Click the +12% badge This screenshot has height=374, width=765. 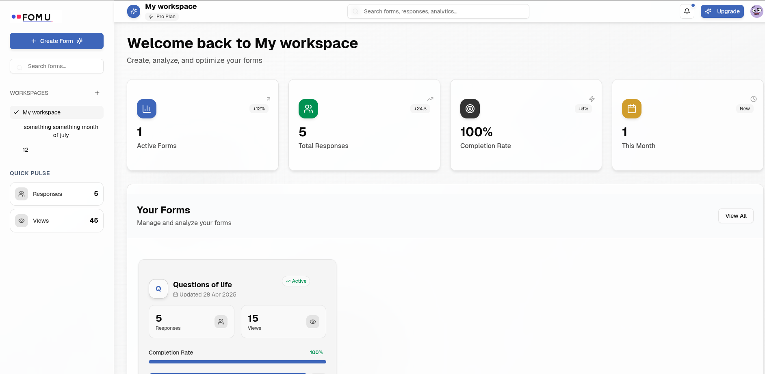259,109
